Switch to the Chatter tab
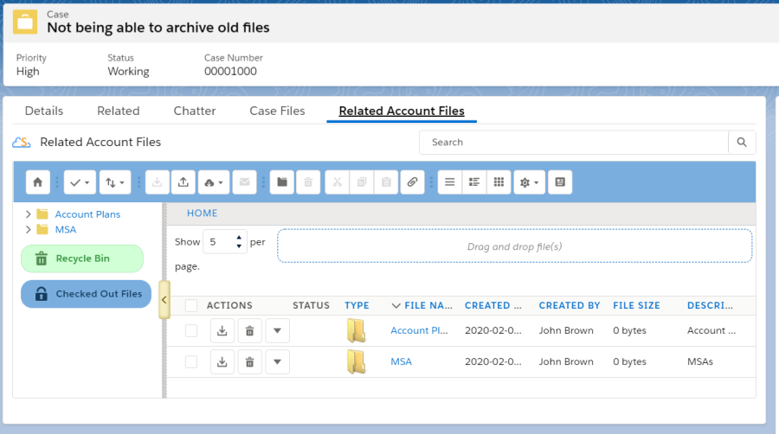The height and width of the screenshot is (434, 779). (195, 111)
